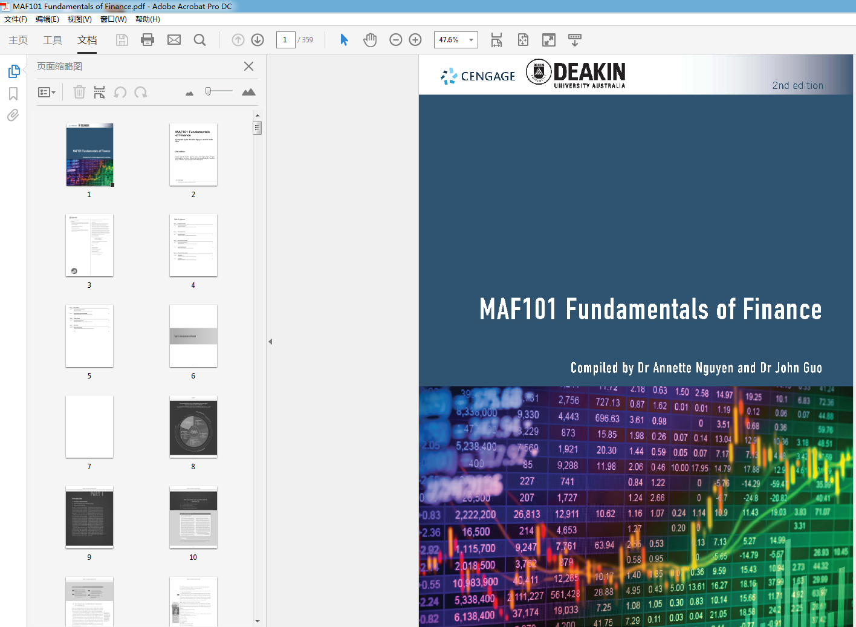
Task: Click the thumbnails panel scrollbar handle
Action: coord(258,128)
